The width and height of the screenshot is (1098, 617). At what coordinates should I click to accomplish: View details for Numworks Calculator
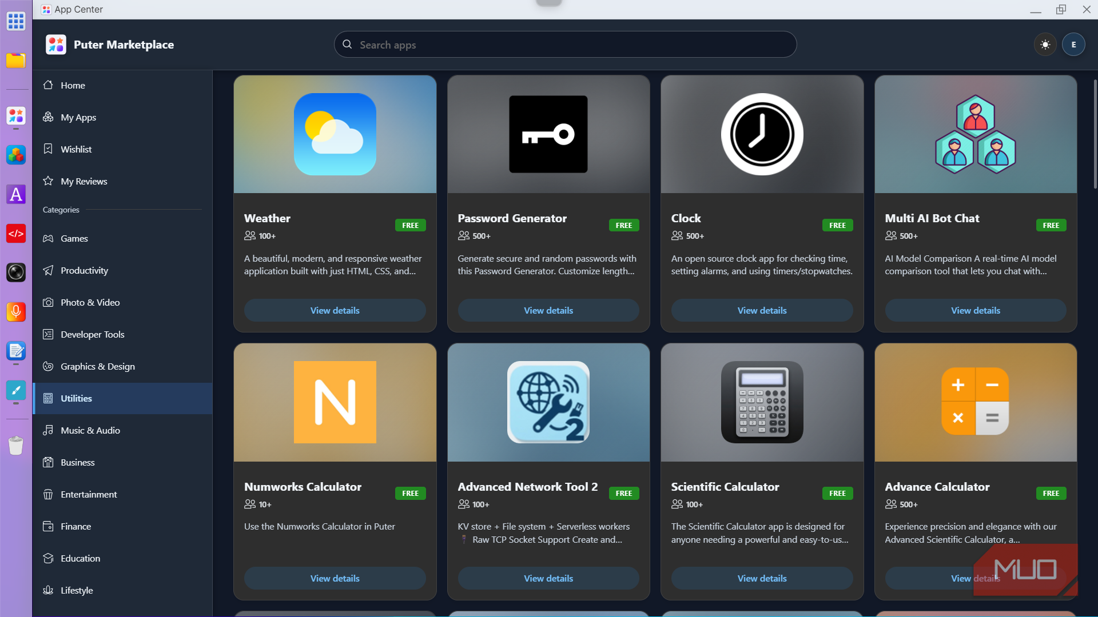point(335,578)
